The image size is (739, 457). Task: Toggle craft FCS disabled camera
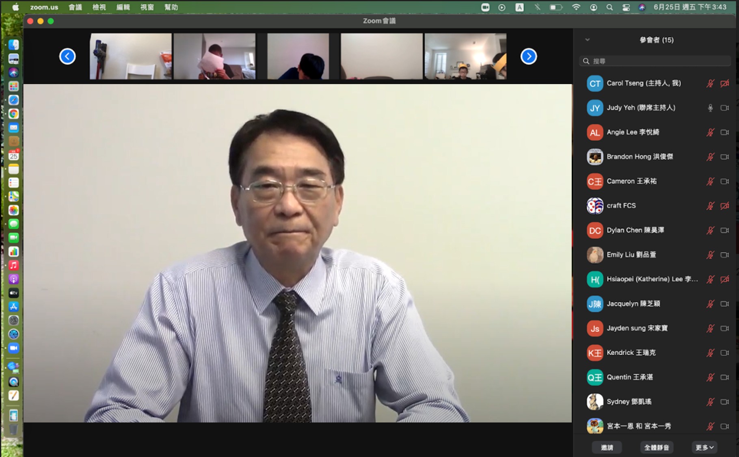[x=724, y=206]
